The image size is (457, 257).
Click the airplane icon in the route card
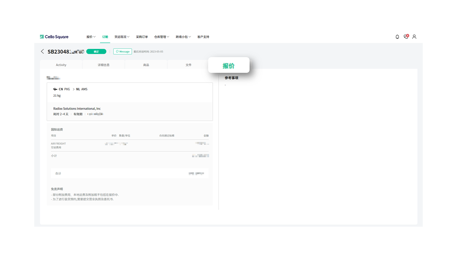pyautogui.click(x=55, y=89)
